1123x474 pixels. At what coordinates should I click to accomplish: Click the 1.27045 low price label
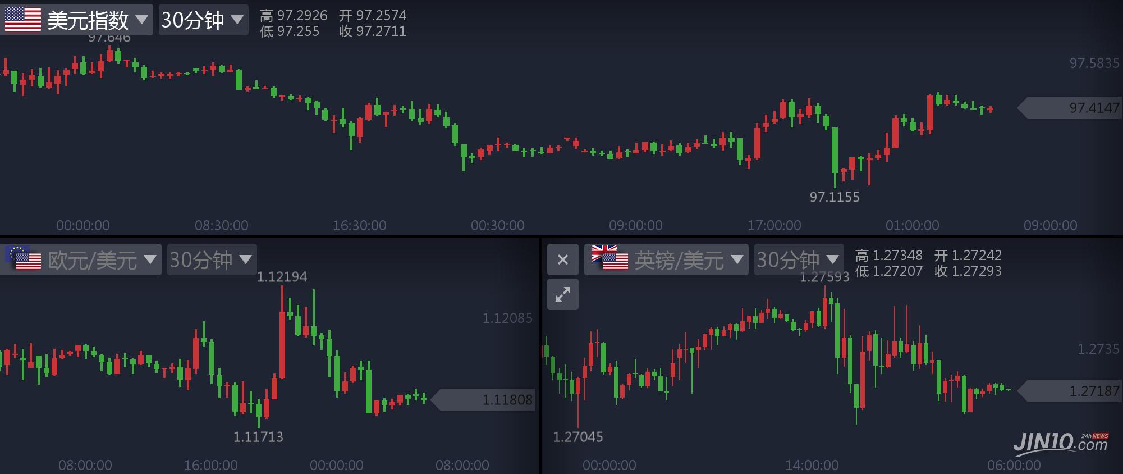point(577,437)
